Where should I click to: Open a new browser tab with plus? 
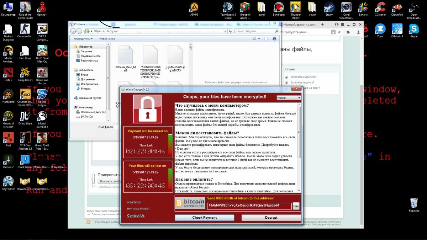[x=322, y=25]
